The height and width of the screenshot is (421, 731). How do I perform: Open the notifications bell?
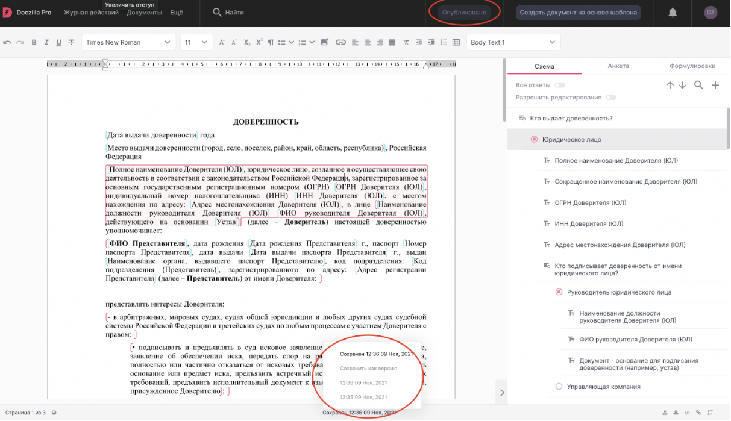pyautogui.click(x=673, y=13)
